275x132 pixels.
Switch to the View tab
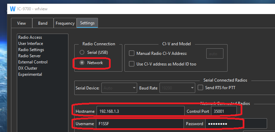pyautogui.click(x=22, y=23)
